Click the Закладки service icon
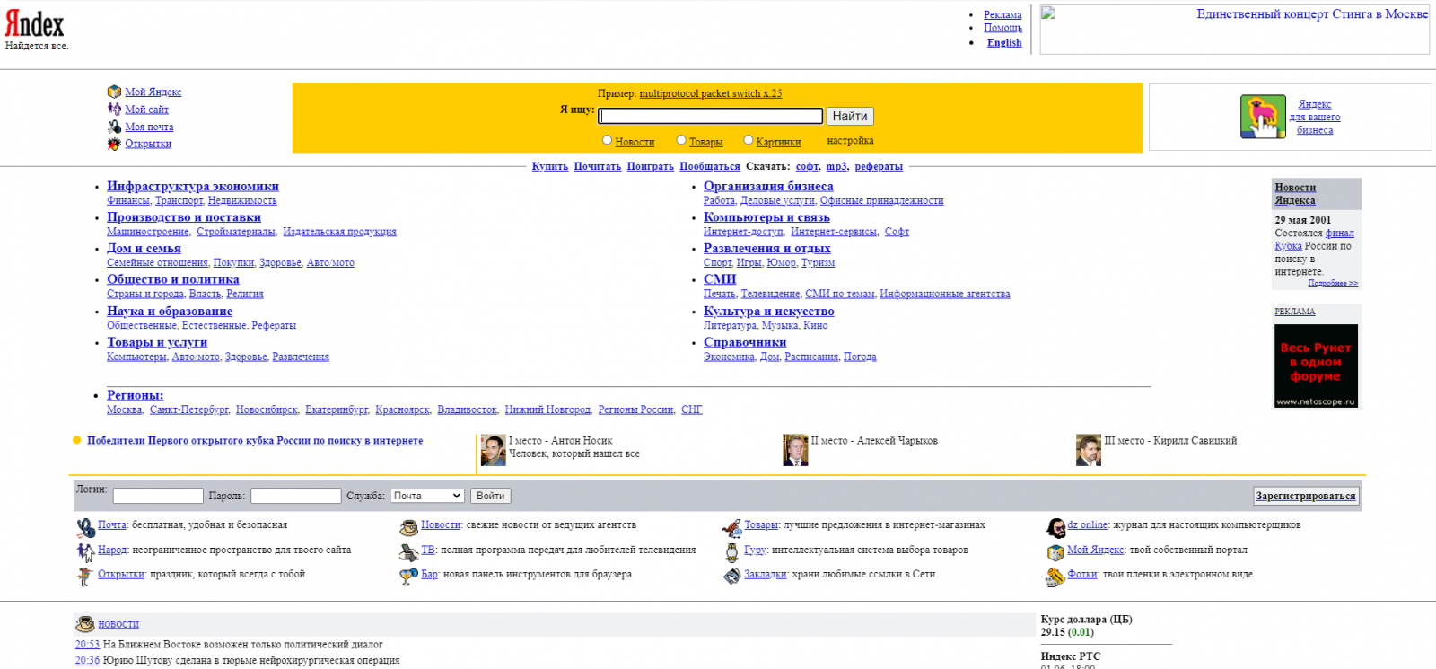Viewport: 1436px width, 669px height. pyautogui.click(x=732, y=576)
